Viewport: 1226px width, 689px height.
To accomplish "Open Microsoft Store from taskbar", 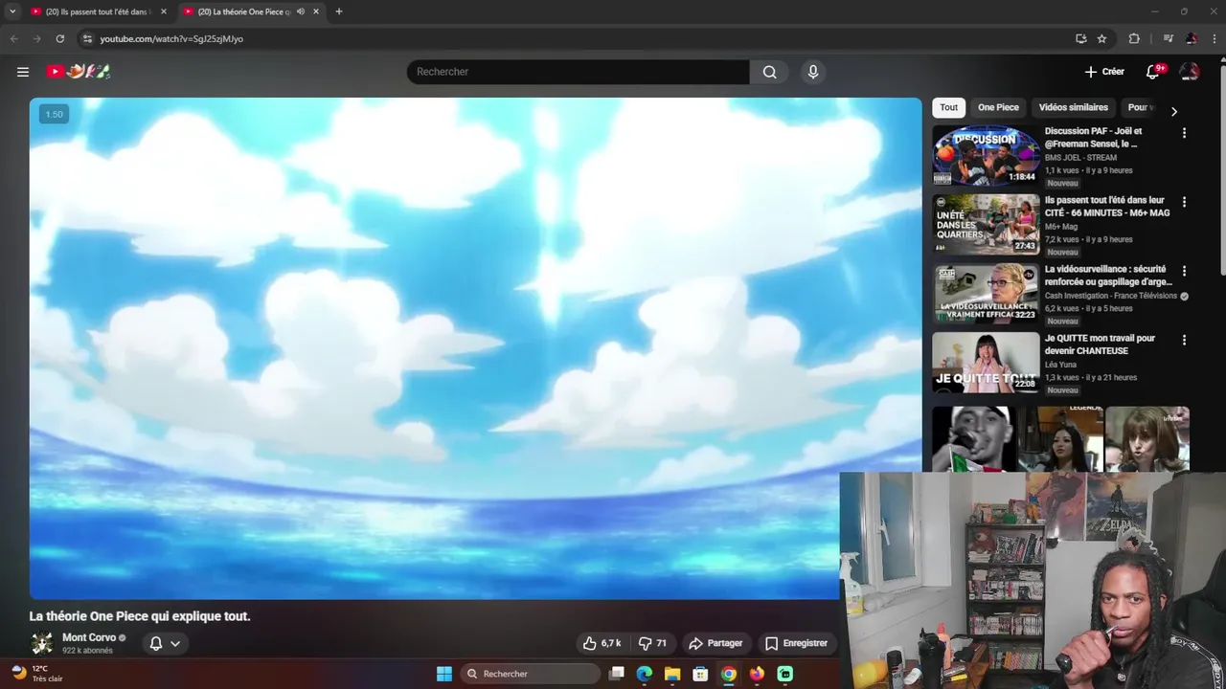I will point(700,674).
